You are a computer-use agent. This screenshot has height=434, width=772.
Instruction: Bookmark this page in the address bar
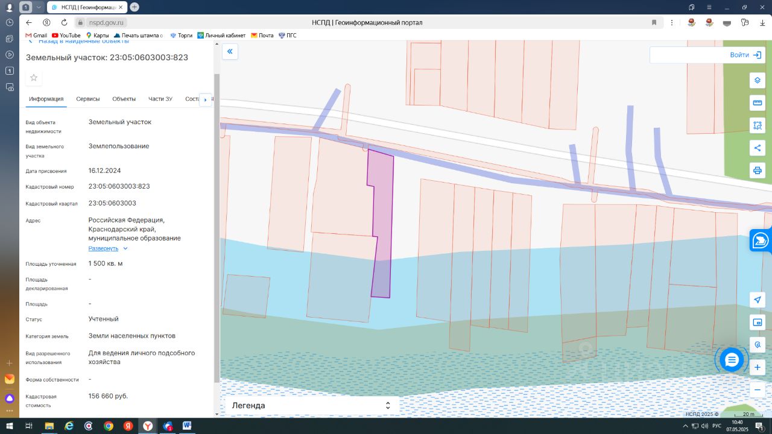[x=654, y=22]
